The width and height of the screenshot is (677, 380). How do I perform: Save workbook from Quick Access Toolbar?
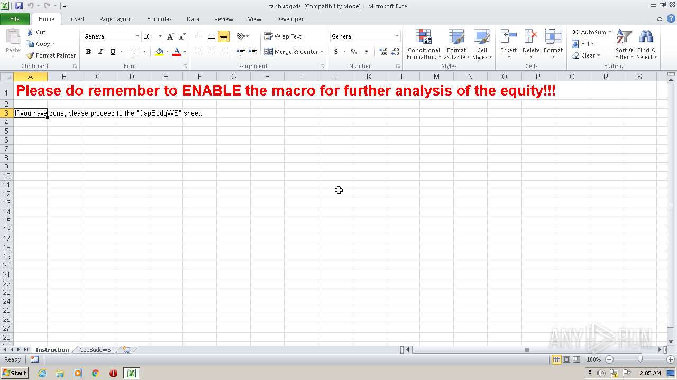[x=19, y=6]
